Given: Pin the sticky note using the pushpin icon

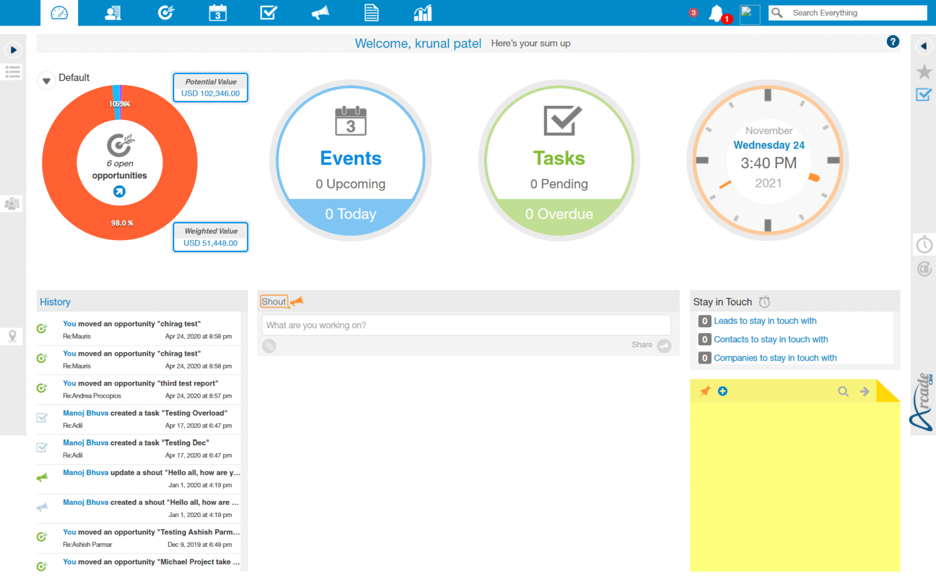Looking at the screenshot, I should (x=704, y=392).
